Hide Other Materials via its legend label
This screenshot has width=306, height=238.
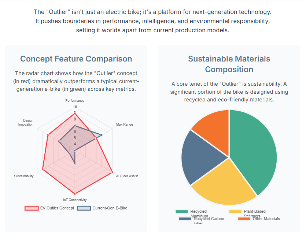(266, 219)
